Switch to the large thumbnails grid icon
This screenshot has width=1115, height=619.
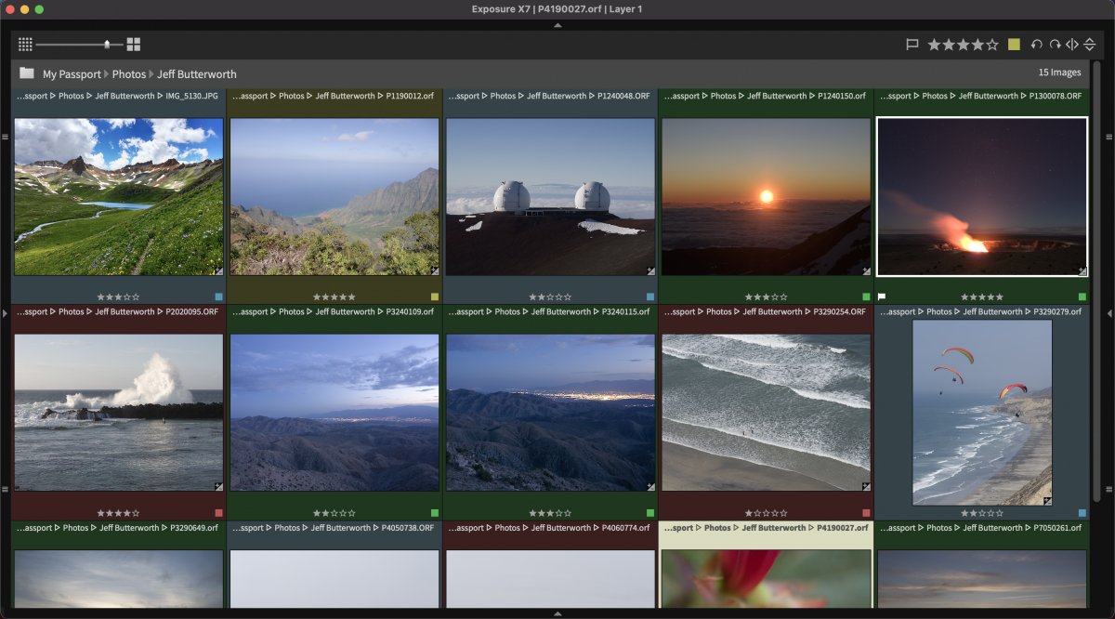134,44
